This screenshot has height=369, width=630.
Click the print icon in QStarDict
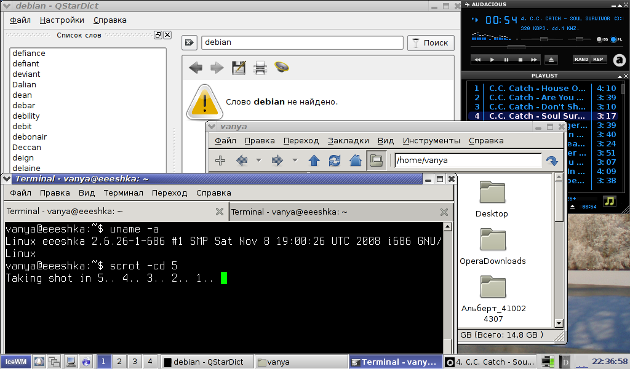[260, 68]
